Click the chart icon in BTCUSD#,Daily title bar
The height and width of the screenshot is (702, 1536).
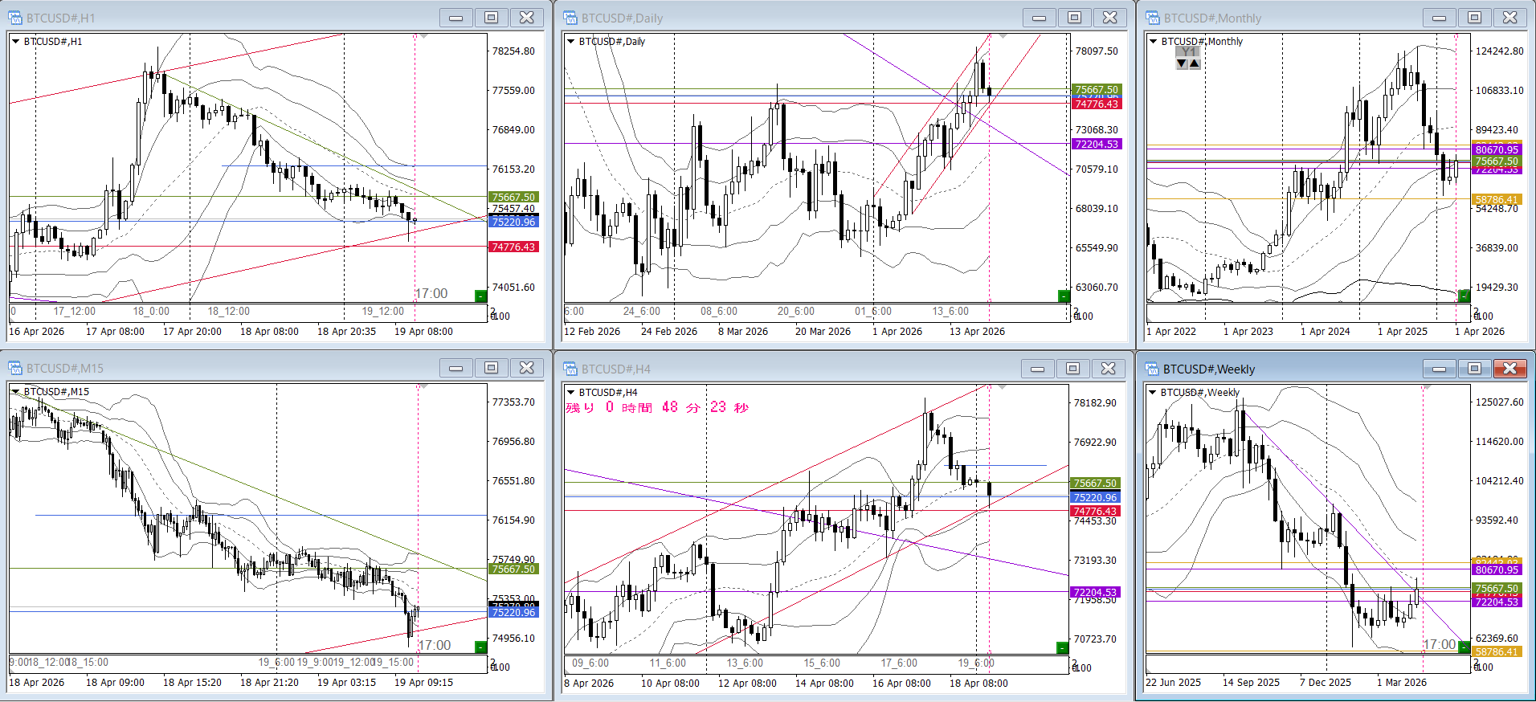tap(570, 18)
